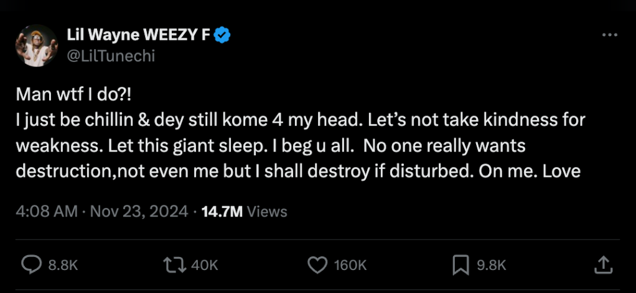Click the display name Lil Wayne WEEZY F
Screen dimensions: 636x293
(x=138, y=35)
